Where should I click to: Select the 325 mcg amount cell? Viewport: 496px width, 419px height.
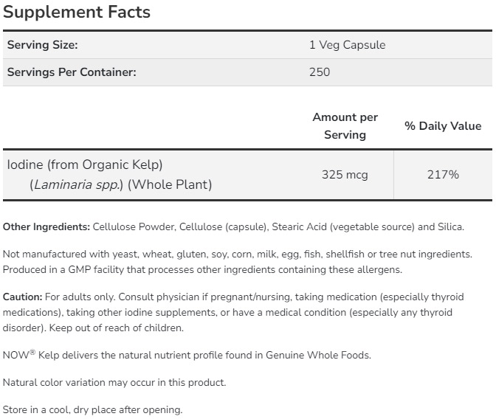pyautogui.click(x=345, y=175)
